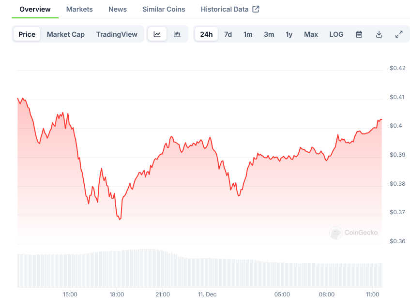This screenshot has width=410, height=308.
Task: Click the CoinGecko watermark logo
Action: click(x=335, y=233)
